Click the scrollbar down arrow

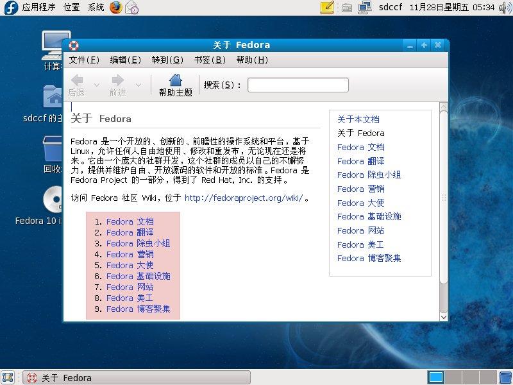pyautogui.click(x=443, y=316)
